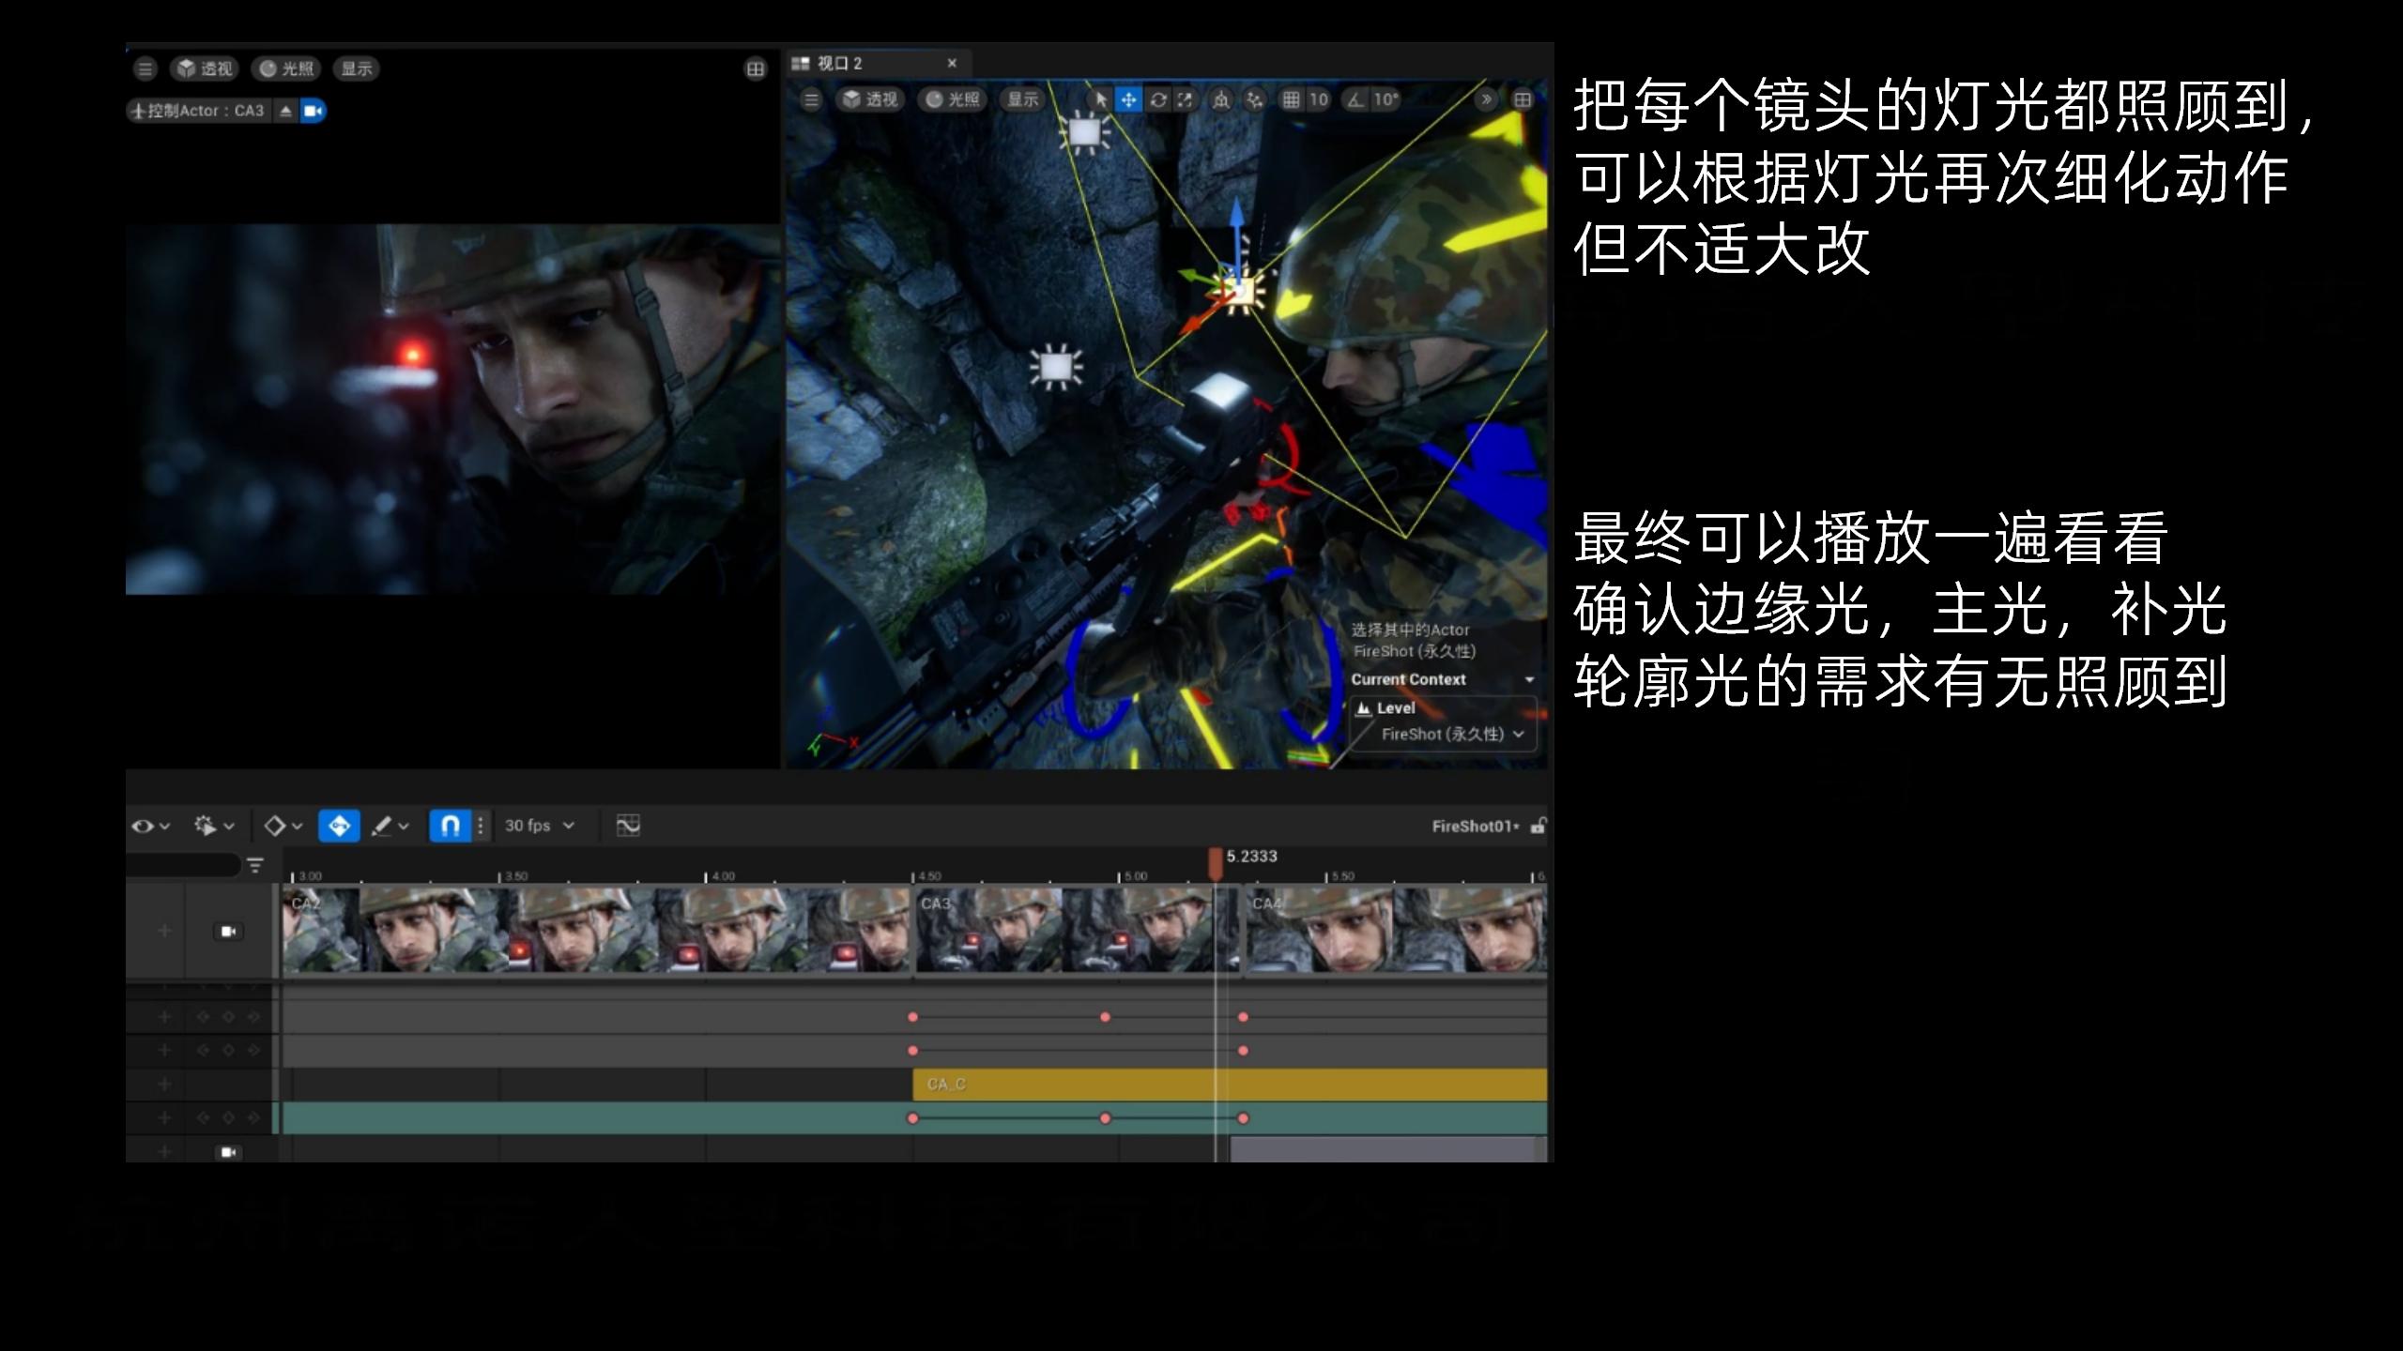Screen dimensions: 2403x1351
Task: Open the sequencer eye view options dropdown
Action: pos(150,826)
